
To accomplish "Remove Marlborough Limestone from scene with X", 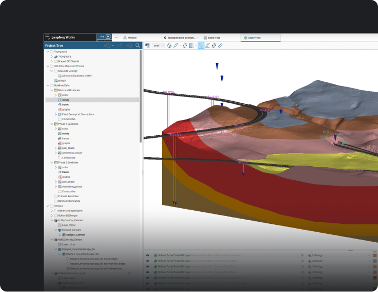I will [x=303, y=255].
